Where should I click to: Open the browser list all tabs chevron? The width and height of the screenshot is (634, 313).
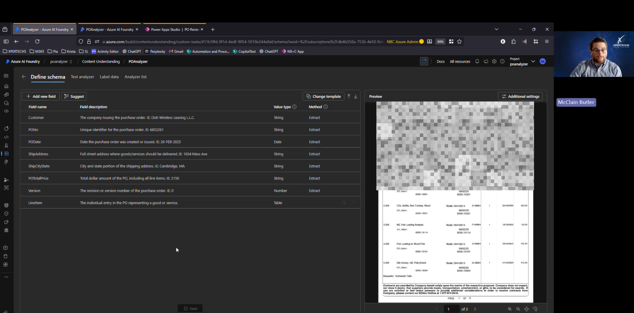(496, 29)
